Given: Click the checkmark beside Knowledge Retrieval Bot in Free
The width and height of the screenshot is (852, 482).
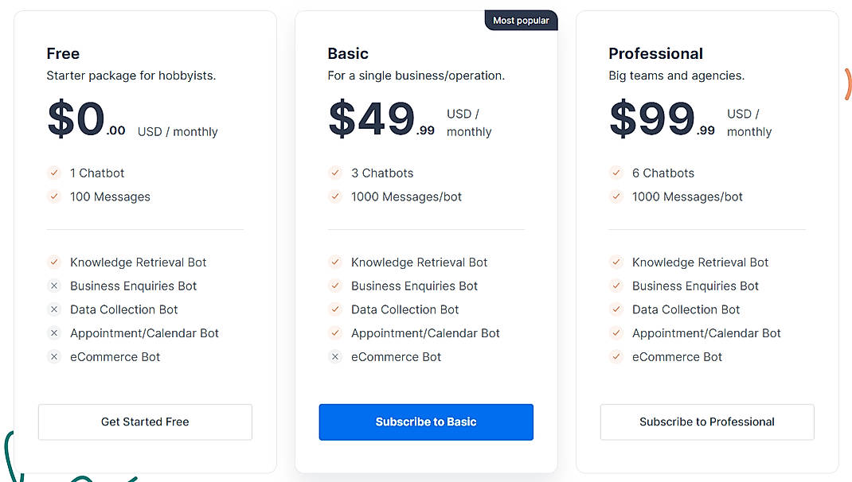Looking at the screenshot, I should (x=54, y=262).
